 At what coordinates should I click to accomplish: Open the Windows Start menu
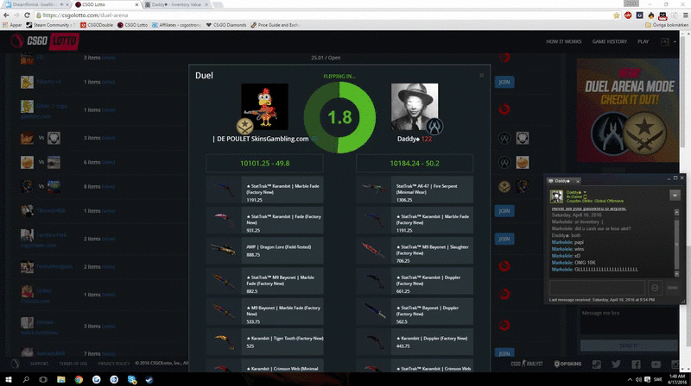coord(9,379)
